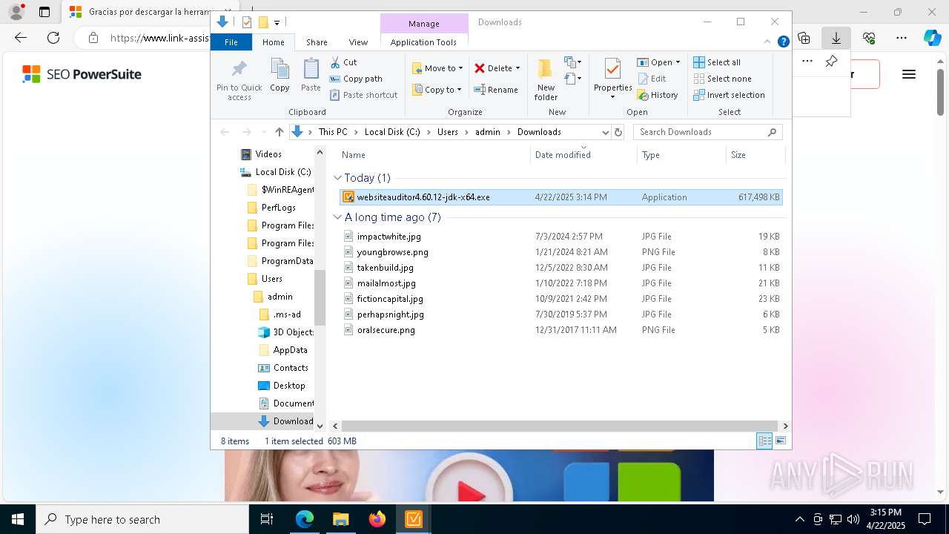Select oralsecure.png file
The height and width of the screenshot is (534, 949).
[x=560, y=330]
